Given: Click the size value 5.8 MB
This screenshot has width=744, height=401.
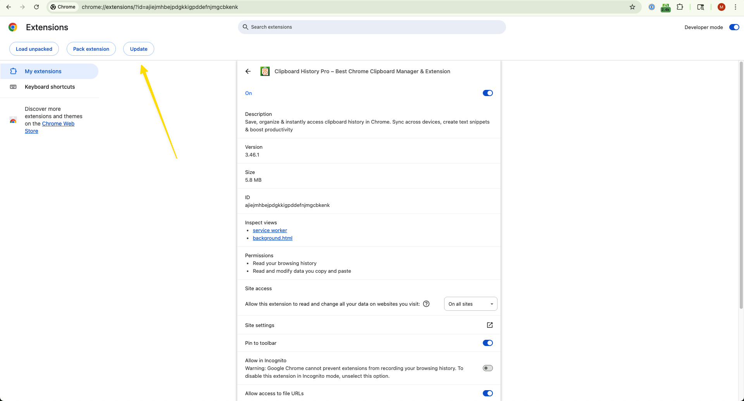Looking at the screenshot, I should (x=253, y=180).
